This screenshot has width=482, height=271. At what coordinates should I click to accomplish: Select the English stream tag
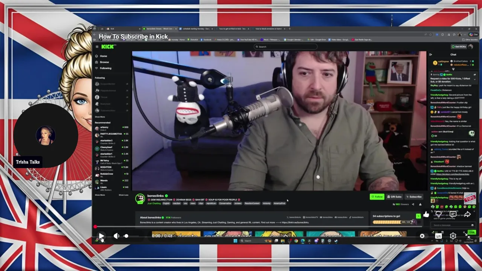coord(166,203)
